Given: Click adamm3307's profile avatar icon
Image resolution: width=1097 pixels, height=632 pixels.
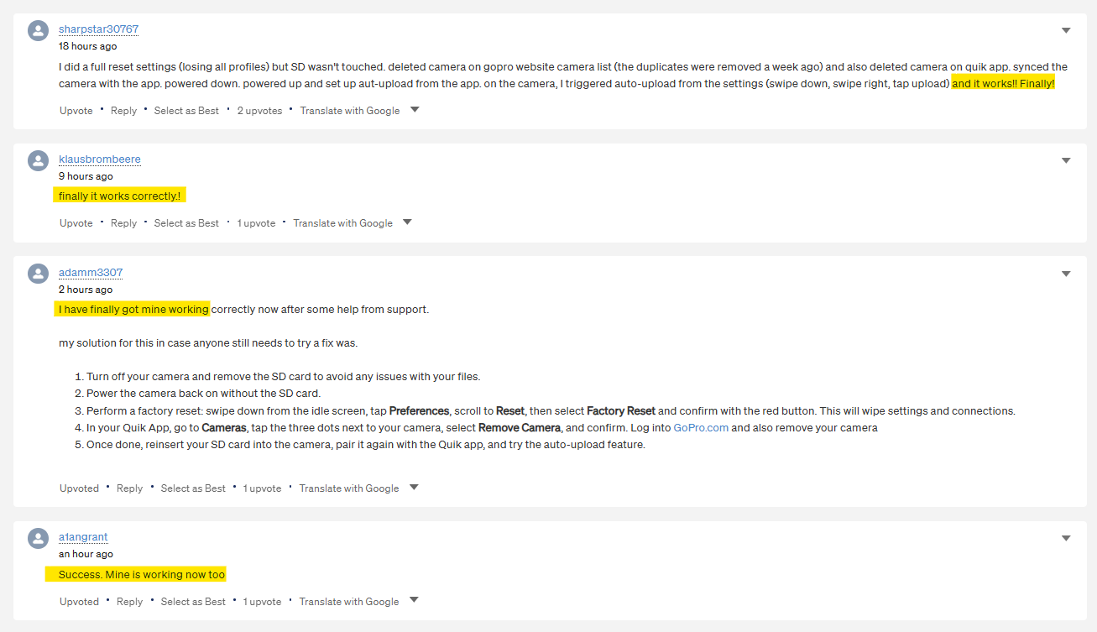Looking at the screenshot, I should click(38, 274).
